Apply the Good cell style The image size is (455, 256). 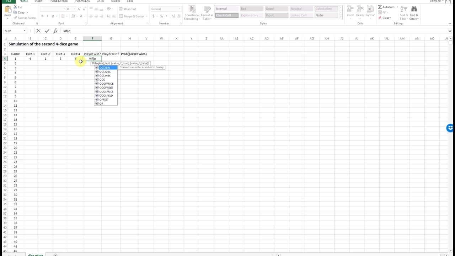276,9
